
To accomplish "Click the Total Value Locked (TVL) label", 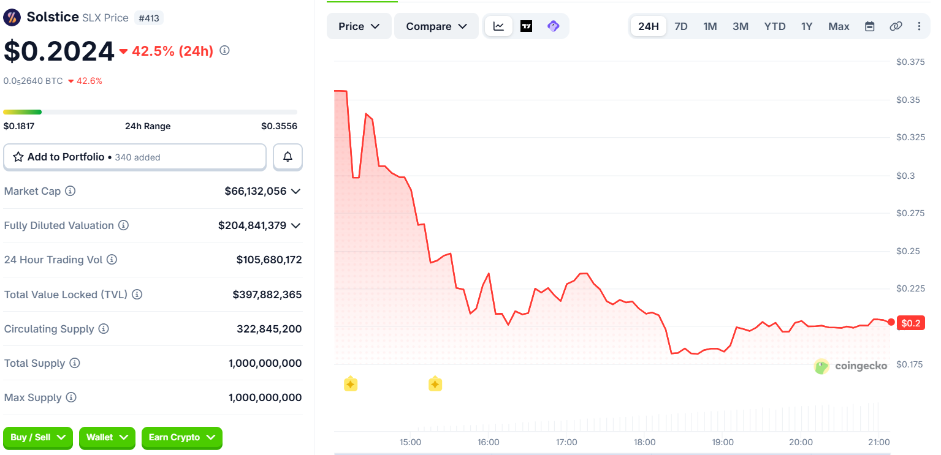I will (x=66, y=295).
